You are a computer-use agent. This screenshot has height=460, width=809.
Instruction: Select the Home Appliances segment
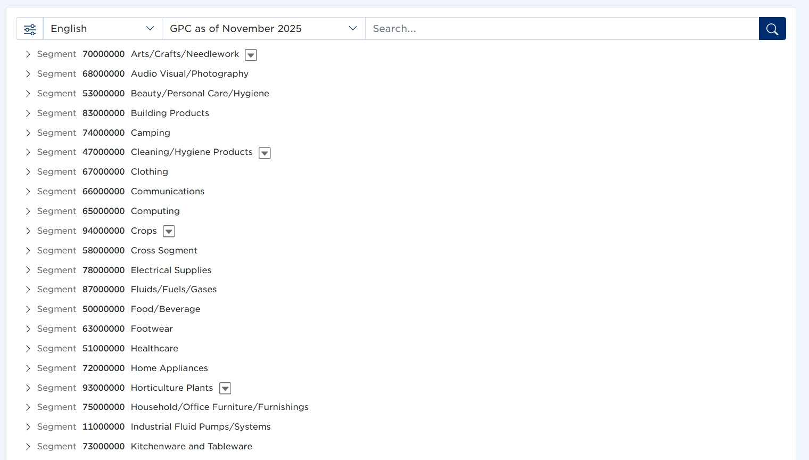[x=169, y=368]
